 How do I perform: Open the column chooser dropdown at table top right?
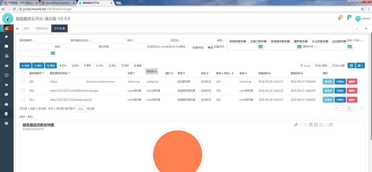click(360, 66)
